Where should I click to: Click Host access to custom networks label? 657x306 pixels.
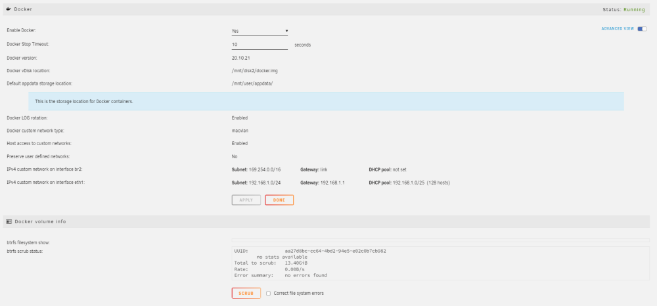pyautogui.click(x=39, y=144)
